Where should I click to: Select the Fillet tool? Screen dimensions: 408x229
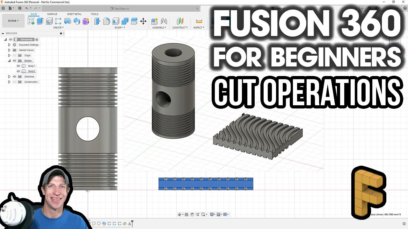(x=106, y=21)
